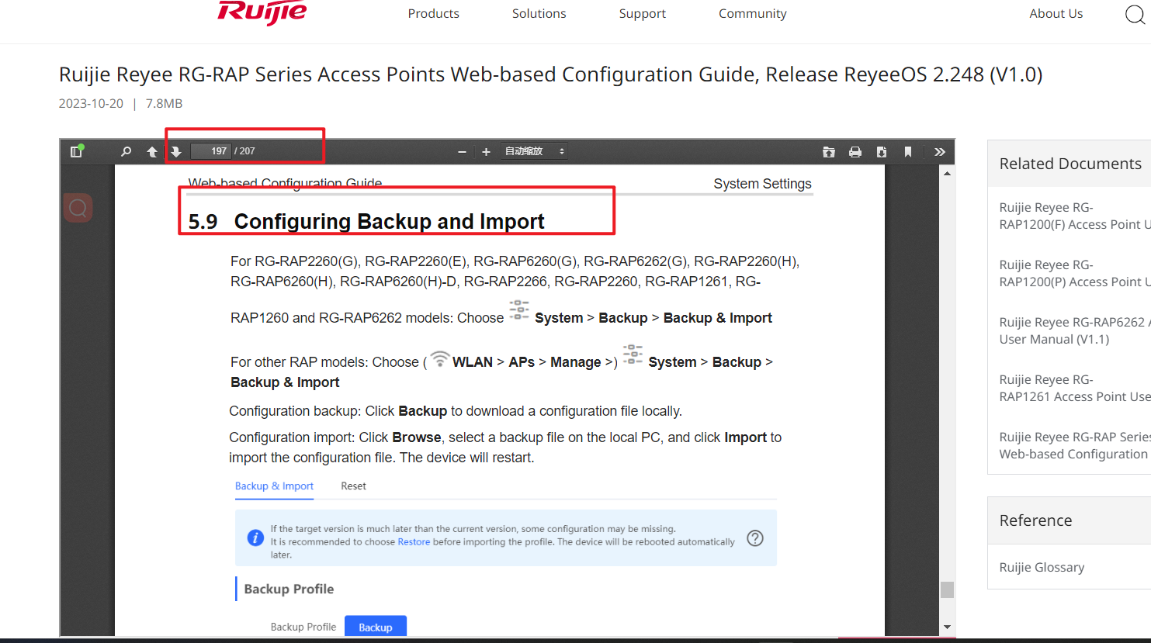Click the Ruijie logo
This screenshot has width=1151, height=643.
coord(262,12)
